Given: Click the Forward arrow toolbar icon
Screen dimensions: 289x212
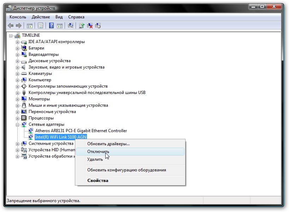Looking at the screenshot, I should click(19, 25).
